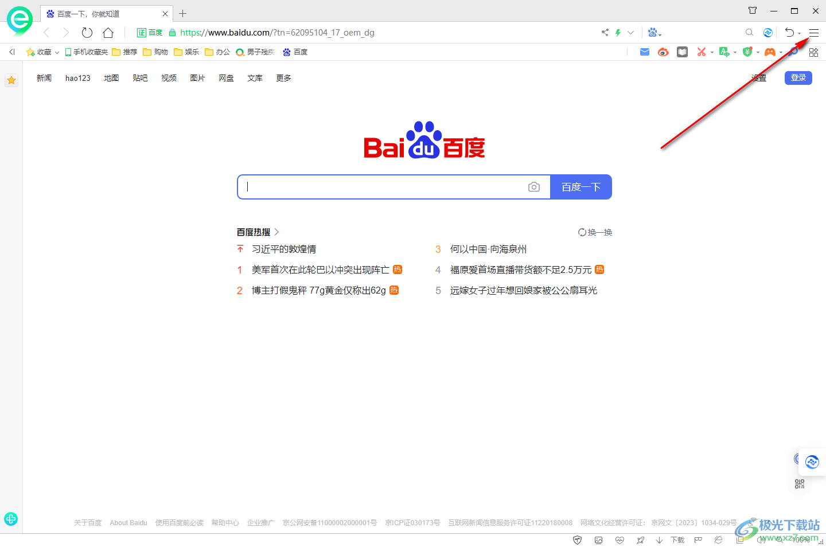Open the About Baidu footer link

(x=128, y=523)
